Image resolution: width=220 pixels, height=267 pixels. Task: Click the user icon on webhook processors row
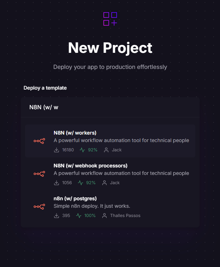104,183
